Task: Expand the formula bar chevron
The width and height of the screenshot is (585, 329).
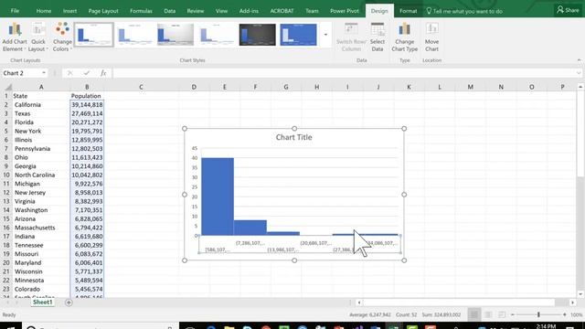Action: coord(579,73)
